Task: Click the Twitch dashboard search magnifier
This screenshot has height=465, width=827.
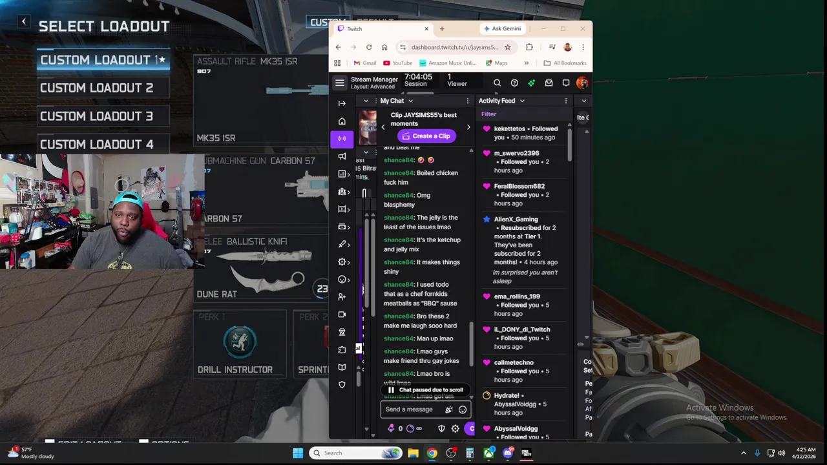Action: point(497,83)
